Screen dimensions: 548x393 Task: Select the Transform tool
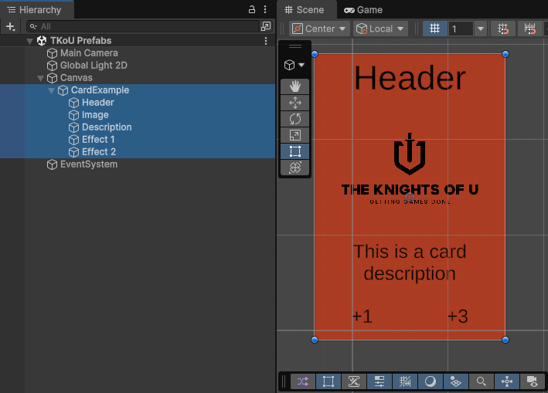[295, 168]
